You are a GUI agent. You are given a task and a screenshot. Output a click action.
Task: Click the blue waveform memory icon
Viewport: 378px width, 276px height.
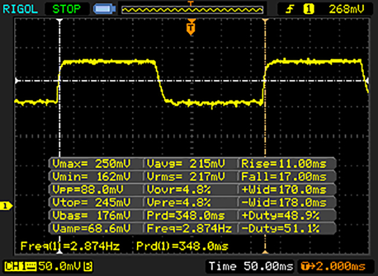click(x=105, y=9)
